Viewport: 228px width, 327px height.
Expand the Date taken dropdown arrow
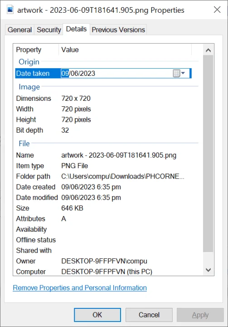click(x=183, y=73)
